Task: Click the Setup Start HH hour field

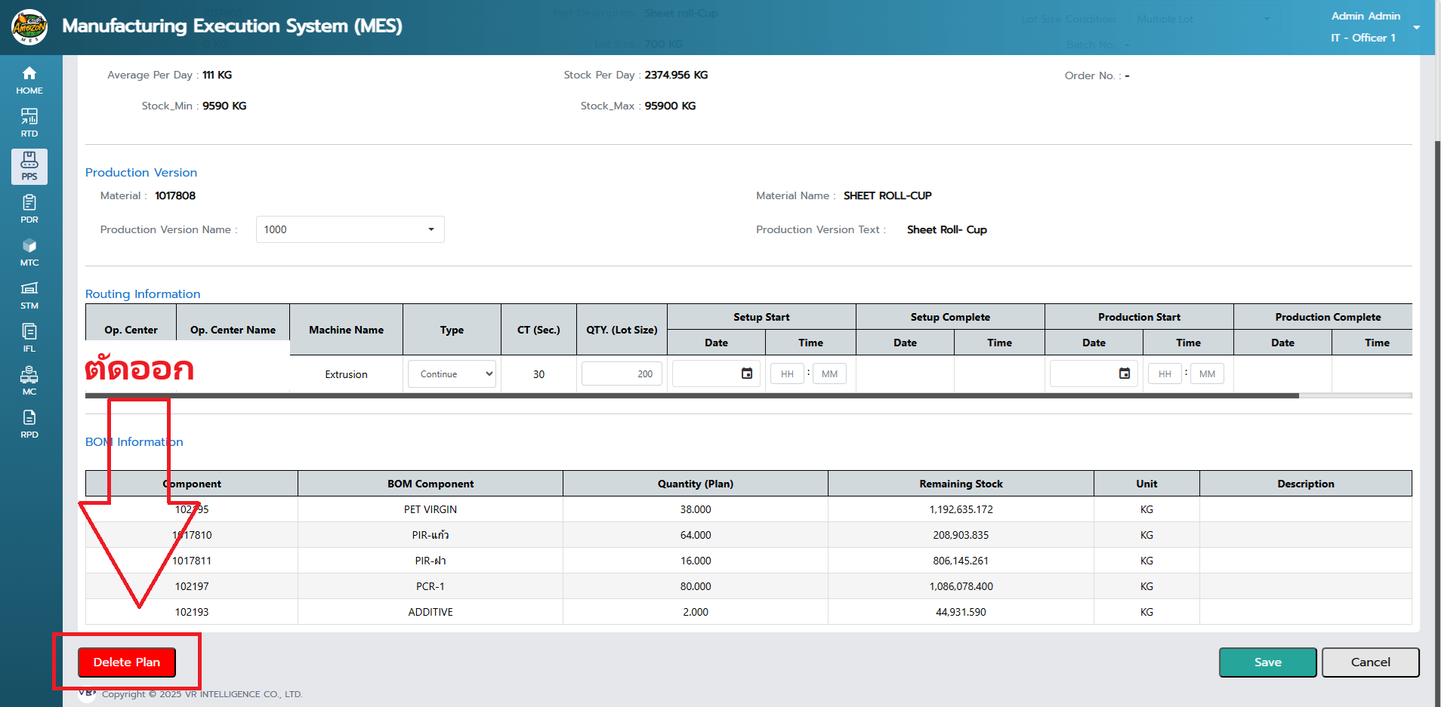Action: (x=787, y=374)
